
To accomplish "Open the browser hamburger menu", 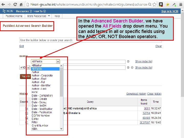I will pyautogui.click(x=181, y=5).
